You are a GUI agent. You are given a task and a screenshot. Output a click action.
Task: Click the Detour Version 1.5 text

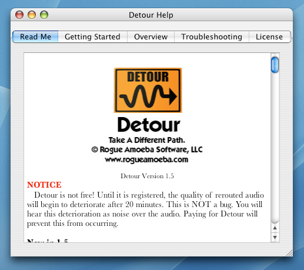(147, 176)
